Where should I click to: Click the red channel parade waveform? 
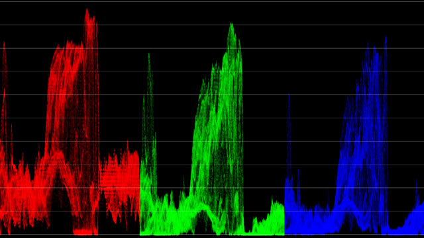(70, 122)
